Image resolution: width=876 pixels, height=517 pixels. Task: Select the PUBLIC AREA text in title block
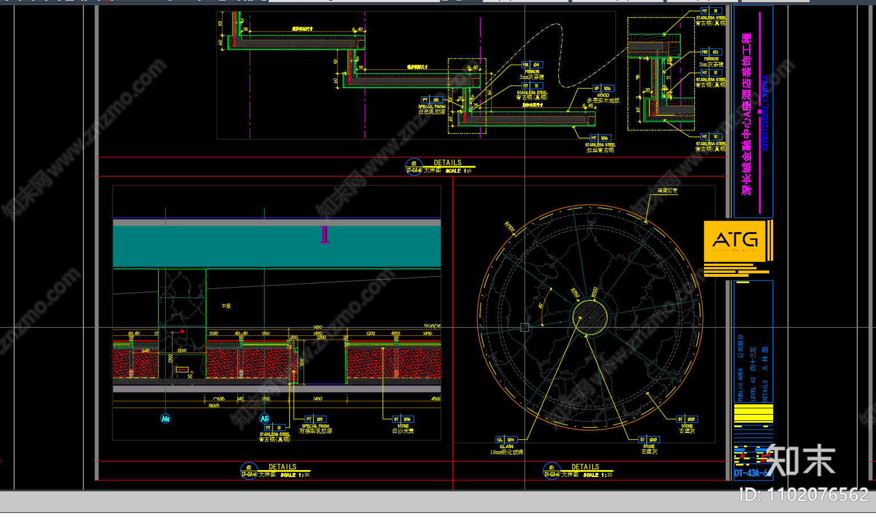(741, 385)
